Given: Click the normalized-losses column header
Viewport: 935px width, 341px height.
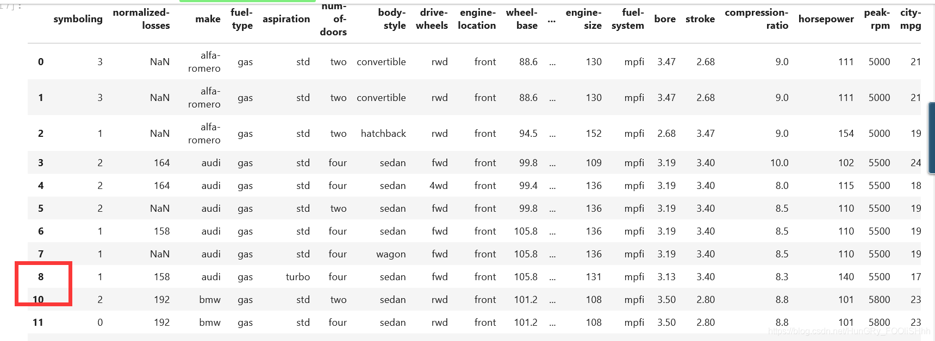Looking at the screenshot, I should pos(141,19).
